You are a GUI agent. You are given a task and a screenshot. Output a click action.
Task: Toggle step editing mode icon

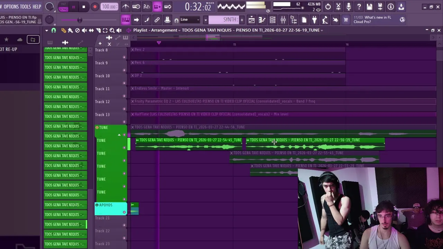147,20
